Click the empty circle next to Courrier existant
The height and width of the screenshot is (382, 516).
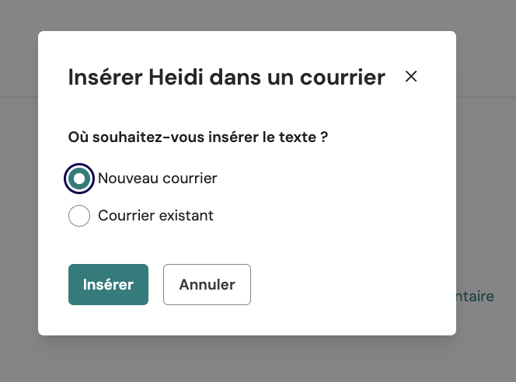point(79,216)
